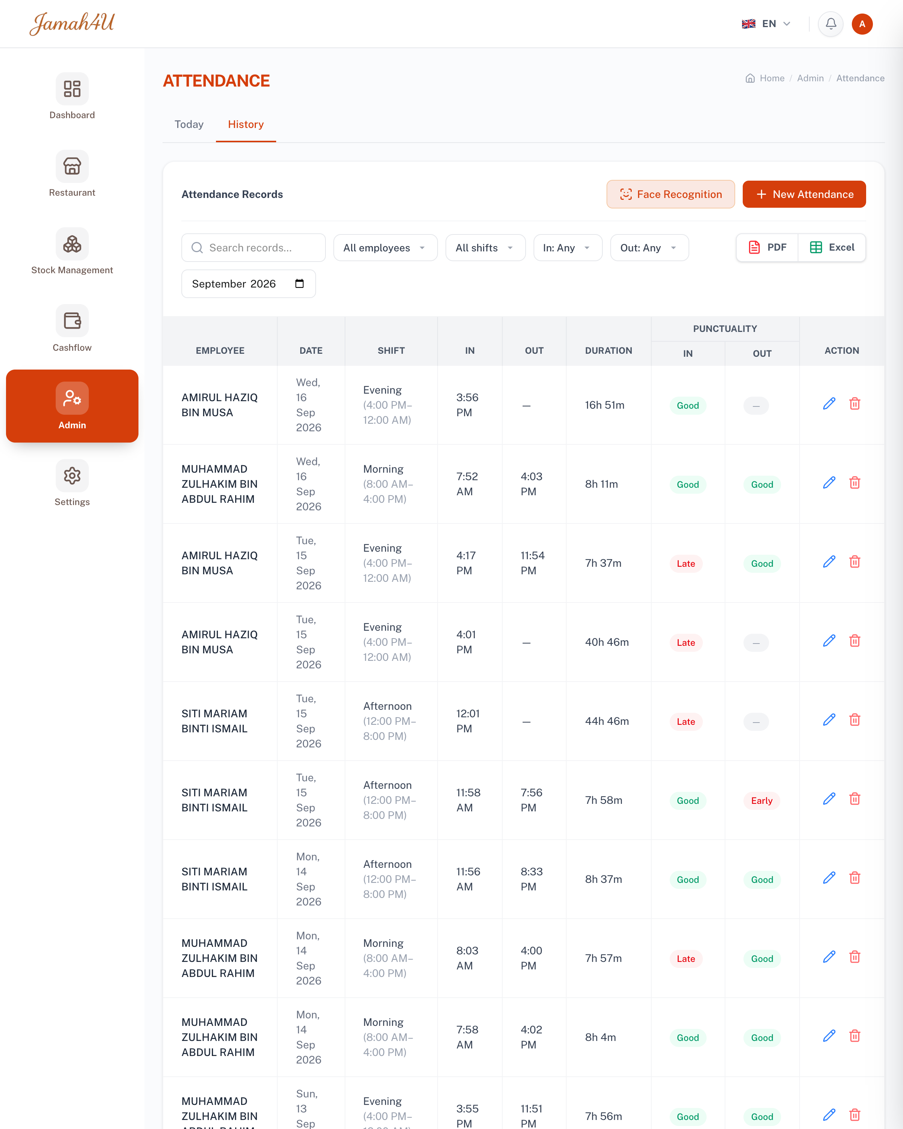Delete the record with 8h 37m duration
Viewport: 903px width, 1129px height.
[x=855, y=878]
